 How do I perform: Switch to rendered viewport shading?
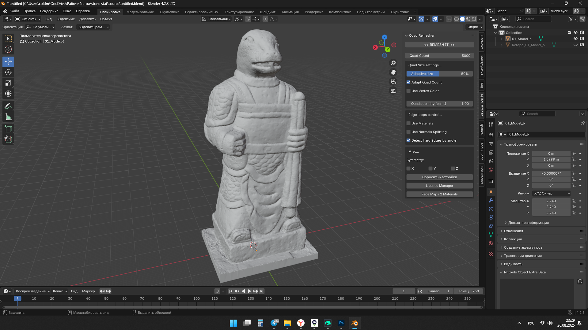[x=474, y=19]
